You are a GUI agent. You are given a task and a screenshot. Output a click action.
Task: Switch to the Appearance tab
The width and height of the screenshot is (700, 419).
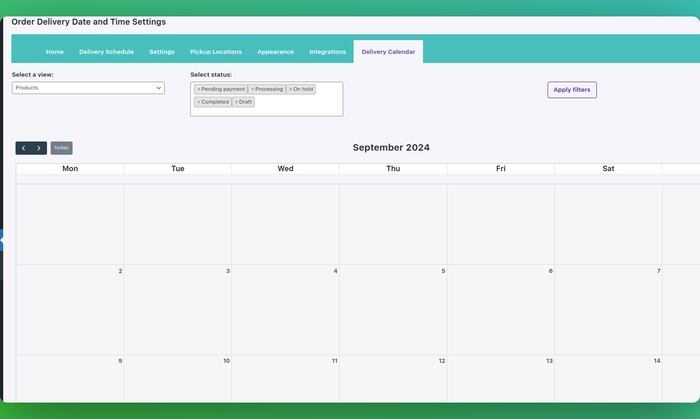pyautogui.click(x=276, y=52)
